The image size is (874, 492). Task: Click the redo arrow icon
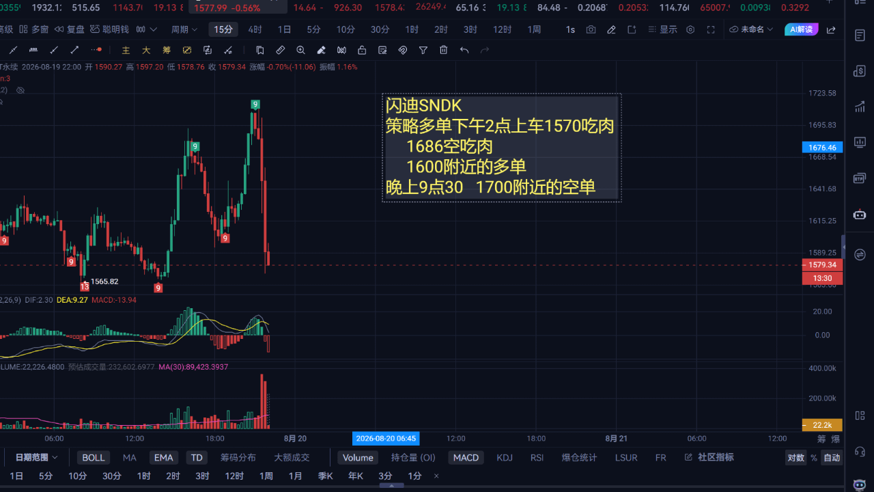pyautogui.click(x=485, y=50)
